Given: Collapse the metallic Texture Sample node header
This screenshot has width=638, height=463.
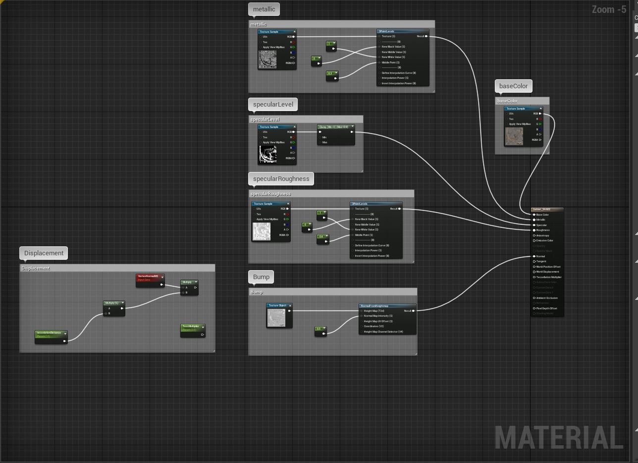Looking at the screenshot, I should (x=294, y=30).
